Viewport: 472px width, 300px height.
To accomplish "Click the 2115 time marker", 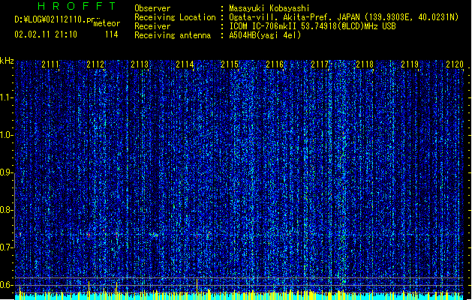I will click(x=230, y=64).
